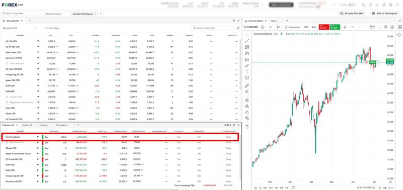Toggle magnet mode in chart sidebar
The image size is (403, 190).
(x=247, y=100)
